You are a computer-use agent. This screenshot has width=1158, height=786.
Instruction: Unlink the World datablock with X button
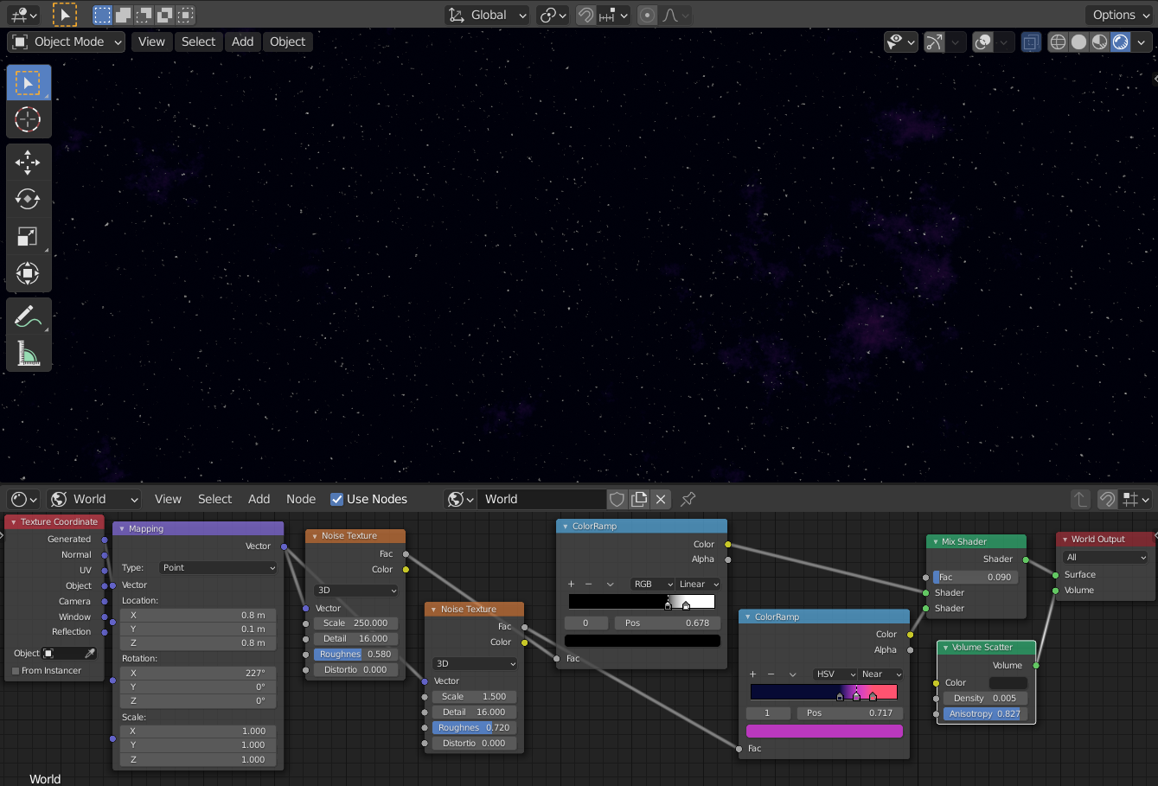click(661, 499)
